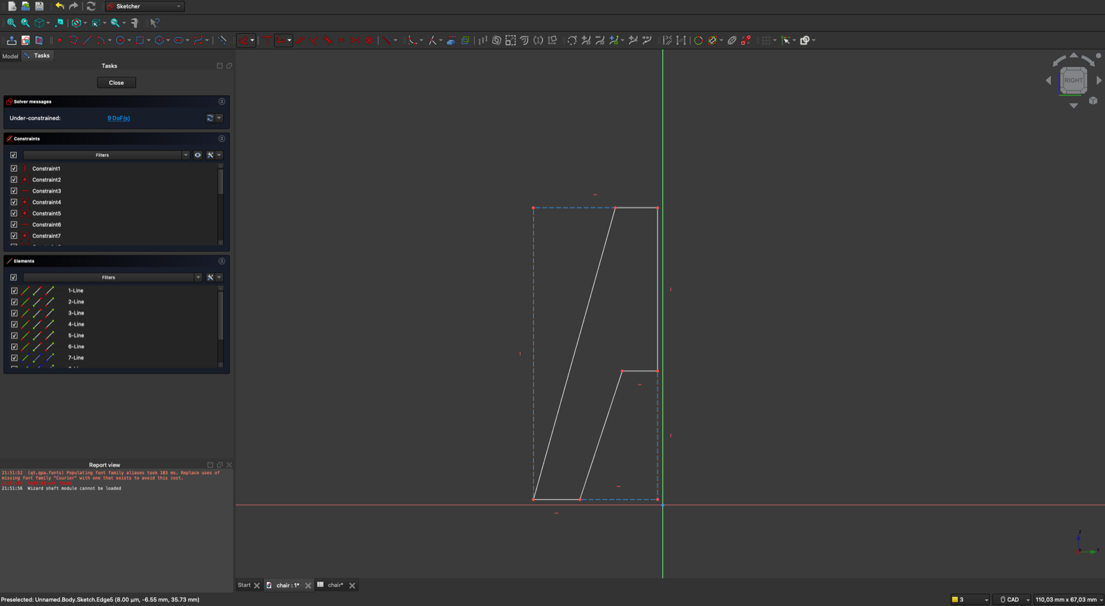The image size is (1105, 606).
Task: Collapse the Solver messages panel
Action: (222, 101)
